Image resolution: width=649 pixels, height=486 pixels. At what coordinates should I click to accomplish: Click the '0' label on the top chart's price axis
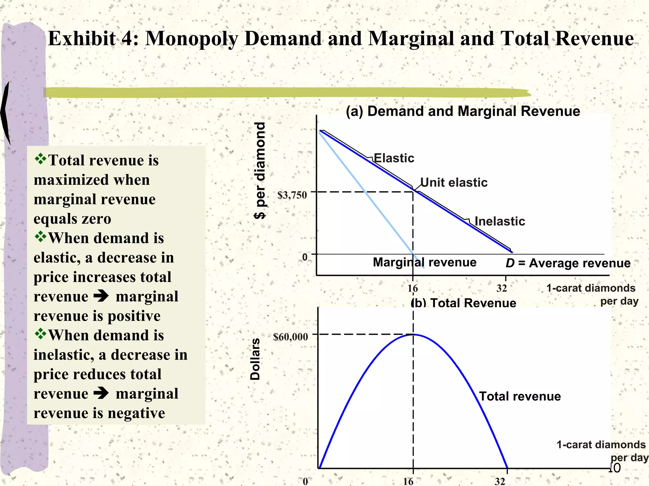pyautogui.click(x=305, y=257)
